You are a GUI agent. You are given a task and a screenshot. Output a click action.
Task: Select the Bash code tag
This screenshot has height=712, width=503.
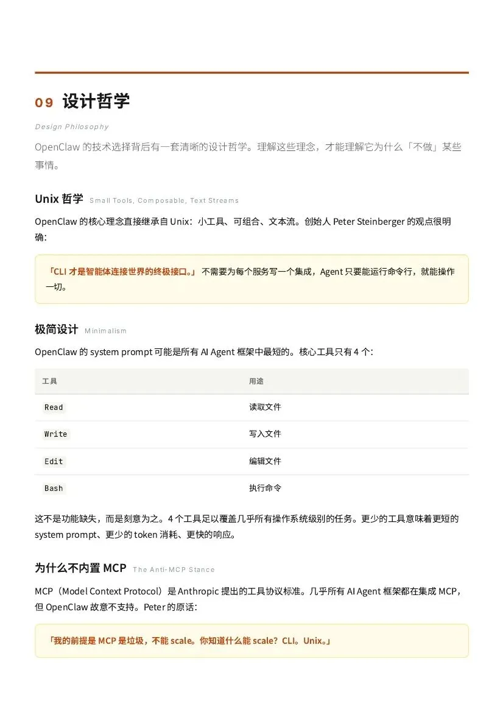tap(54, 488)
